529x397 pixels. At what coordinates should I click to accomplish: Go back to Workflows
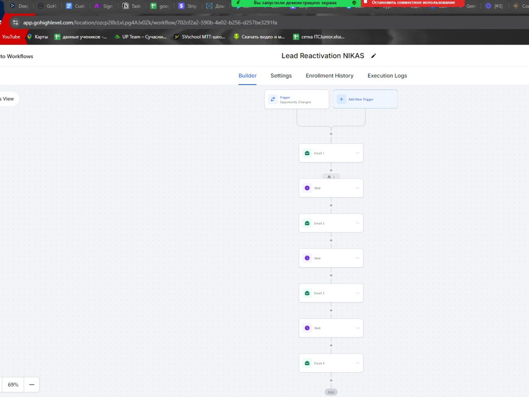[16, 57]
